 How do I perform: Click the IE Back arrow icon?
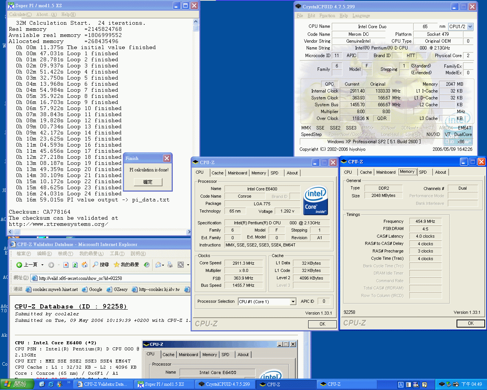19,265
